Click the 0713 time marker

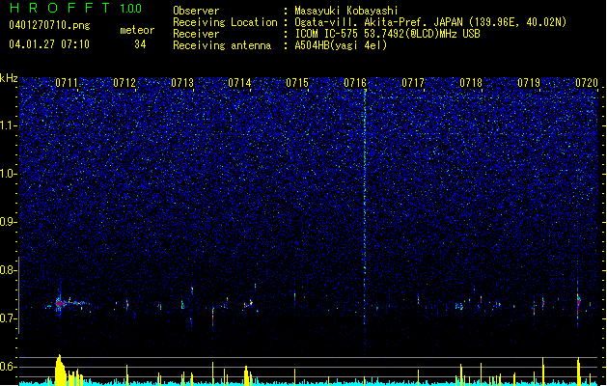tap(182, 83)
